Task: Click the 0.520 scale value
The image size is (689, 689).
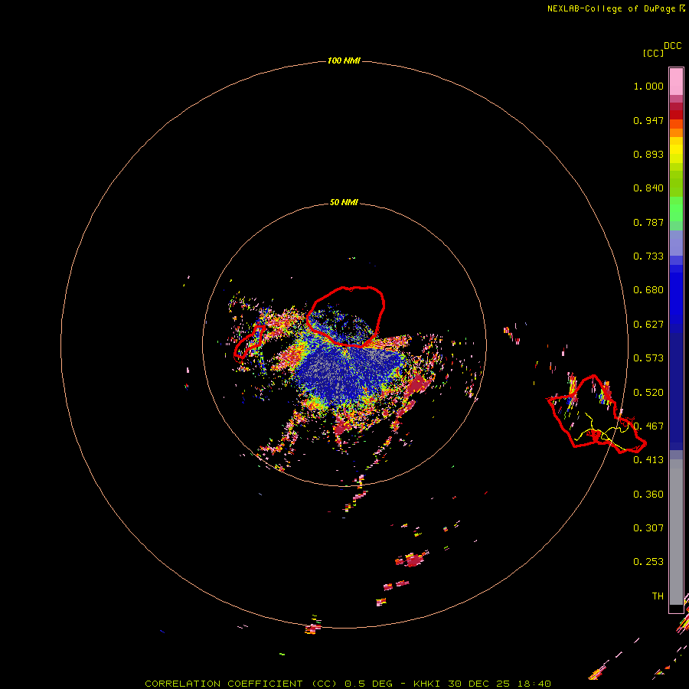Action: point(648,393)
